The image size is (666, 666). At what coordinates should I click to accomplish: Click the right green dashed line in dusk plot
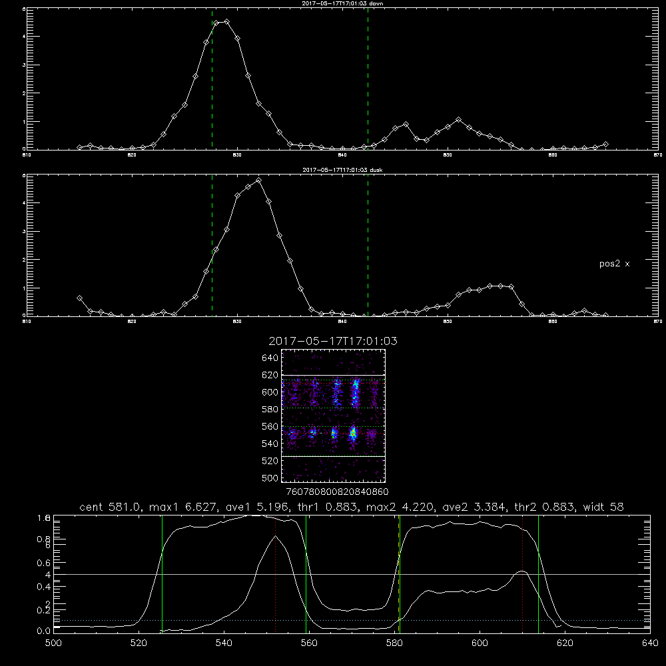(x=368, y=246)
